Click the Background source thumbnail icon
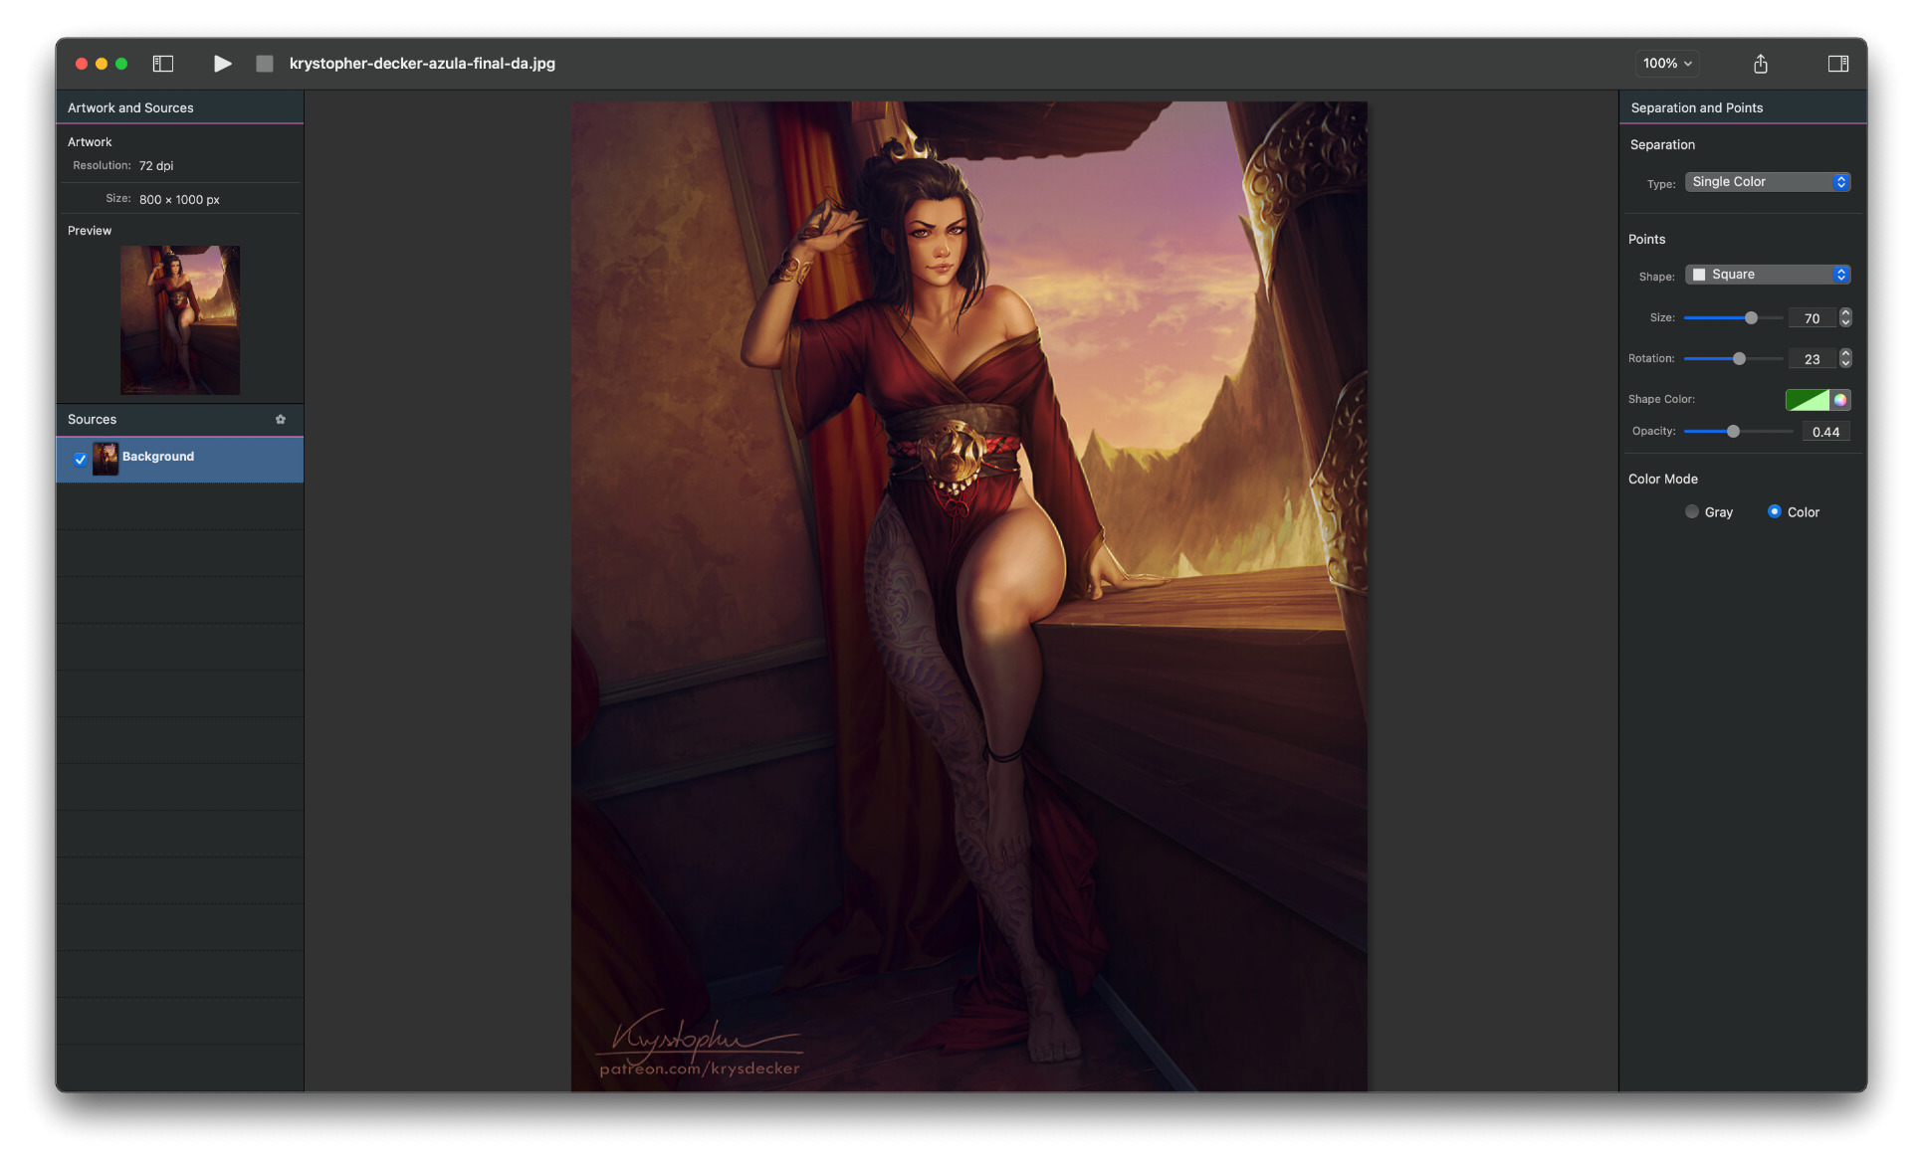 point(106,459)
